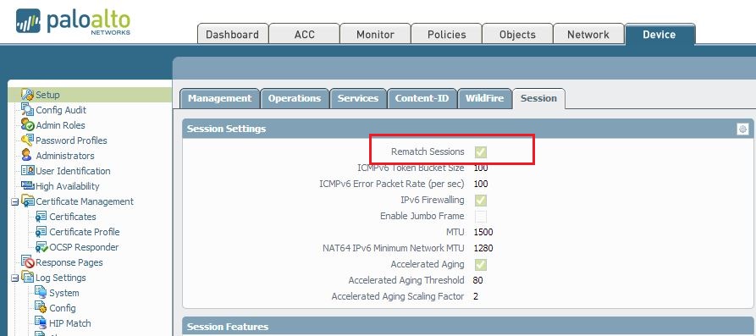Image resolution: width=756 pixels, height=336 pixels.
Task: Click the Administrators person icon
Action: [x=27, y=156]
